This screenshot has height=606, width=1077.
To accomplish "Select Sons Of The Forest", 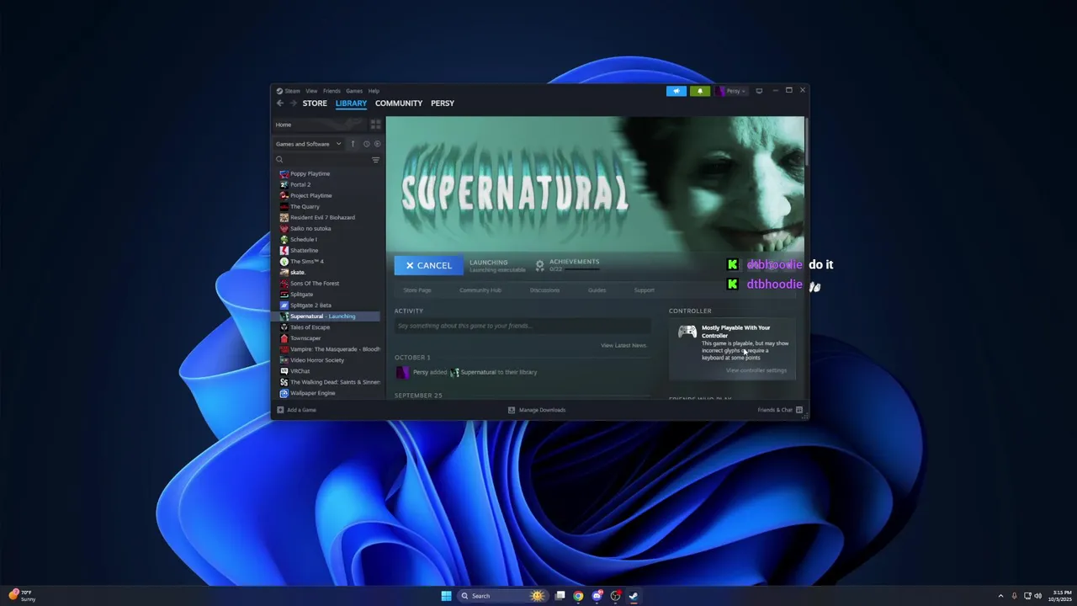I will pos(315,283).
